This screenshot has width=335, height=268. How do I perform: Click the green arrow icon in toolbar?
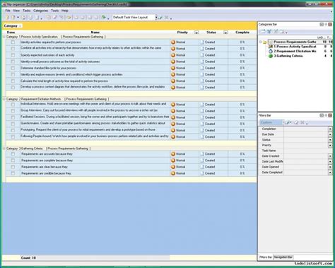(104, 17)
